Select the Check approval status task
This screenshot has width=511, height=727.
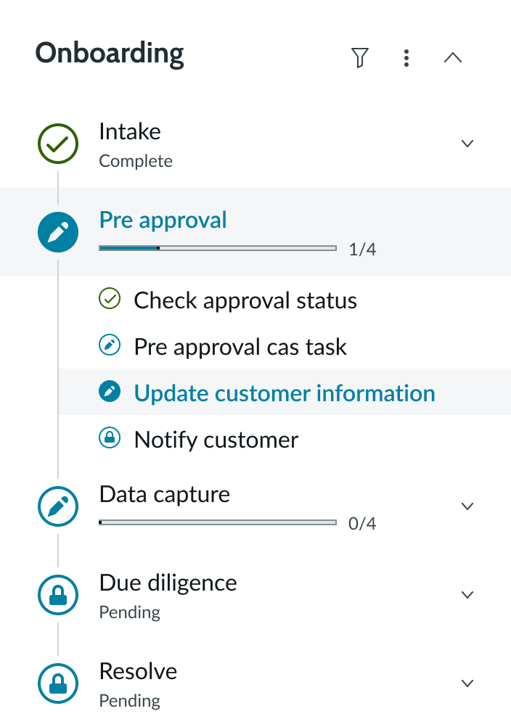(x=245, y=300)
